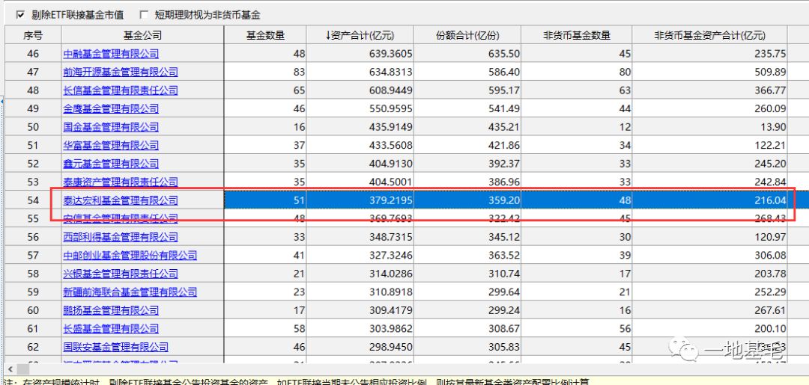Open 长盛基金管理有限公司 link
This screenshot has height=385, width=809.
tap(111, 328)
